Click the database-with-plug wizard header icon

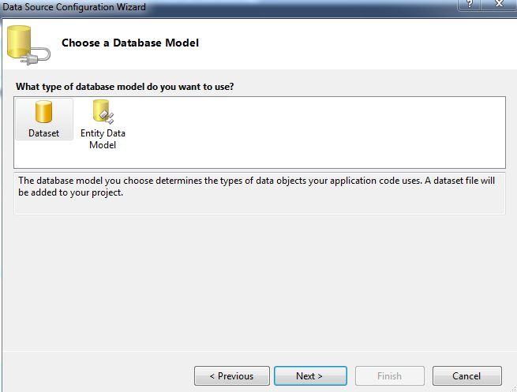pos(26,45)
